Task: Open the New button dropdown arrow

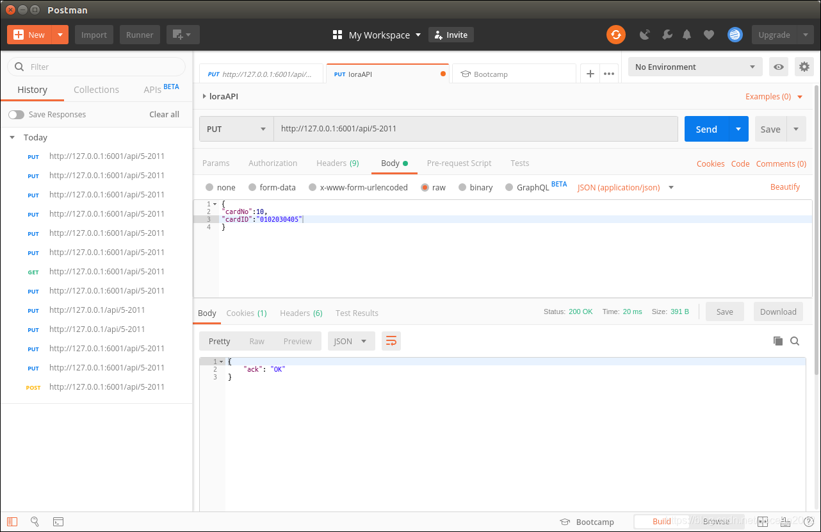Action: [x=60, y=35]
